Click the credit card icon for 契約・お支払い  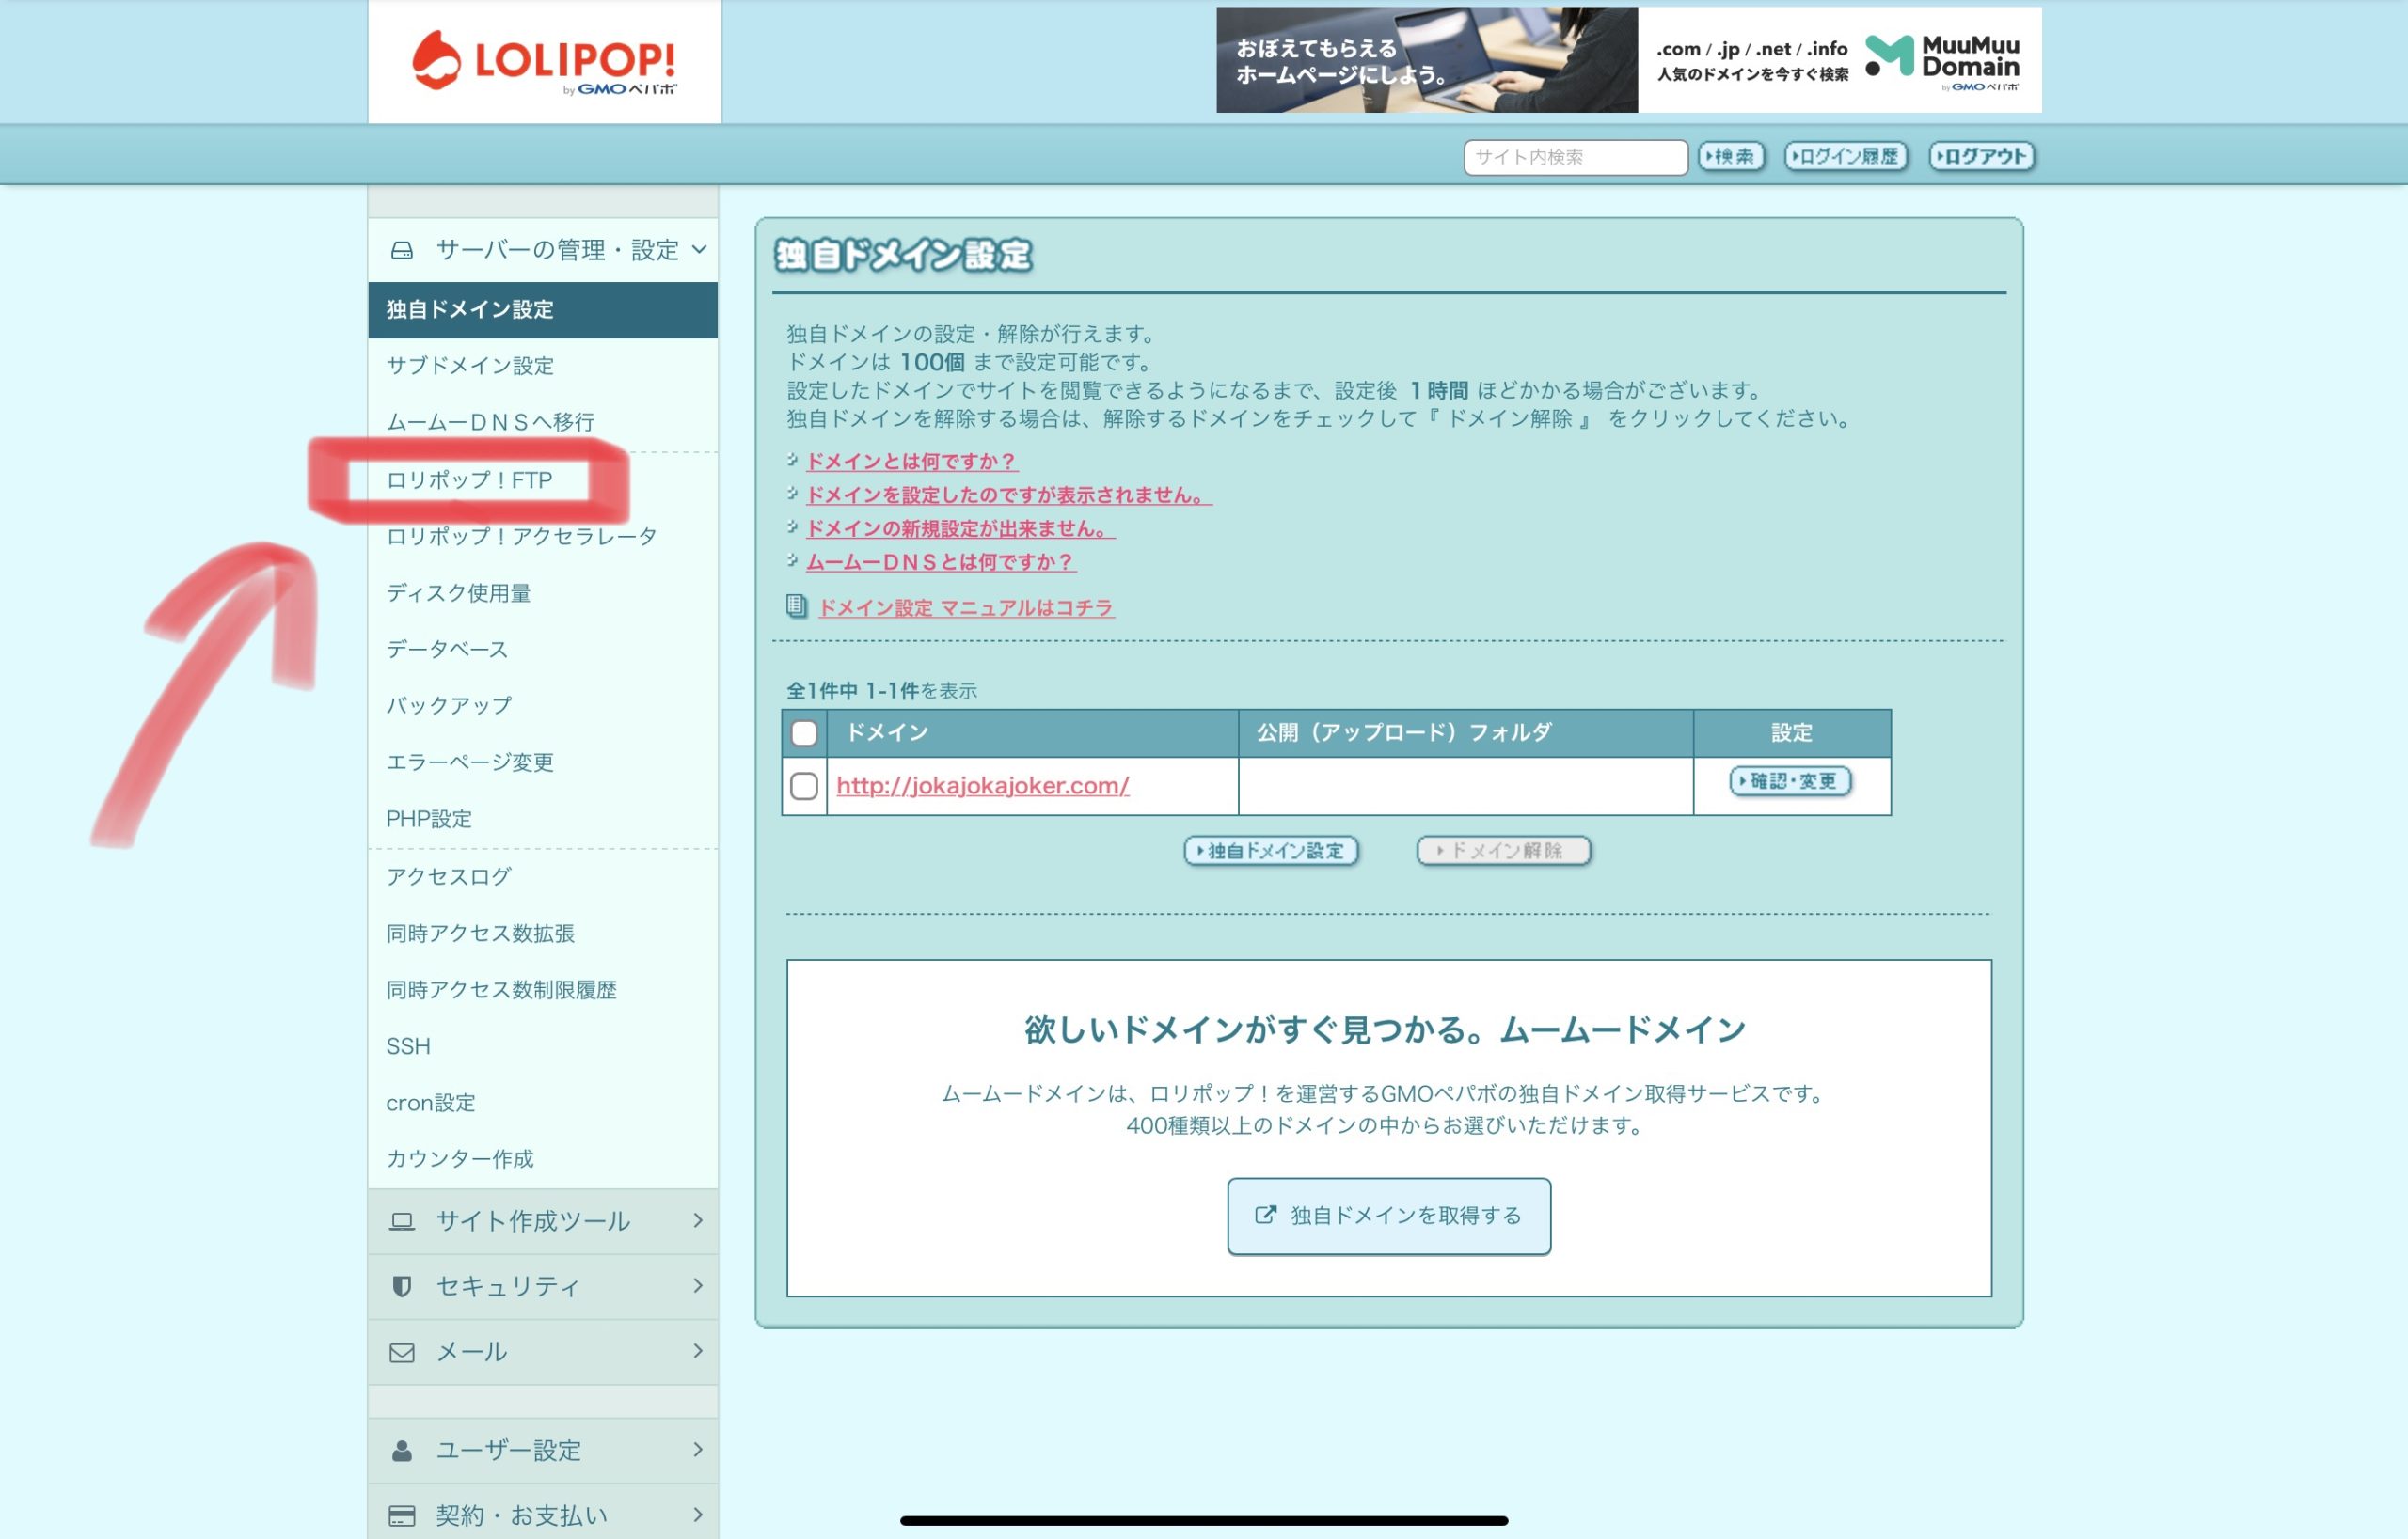[x=402, y=1515]
